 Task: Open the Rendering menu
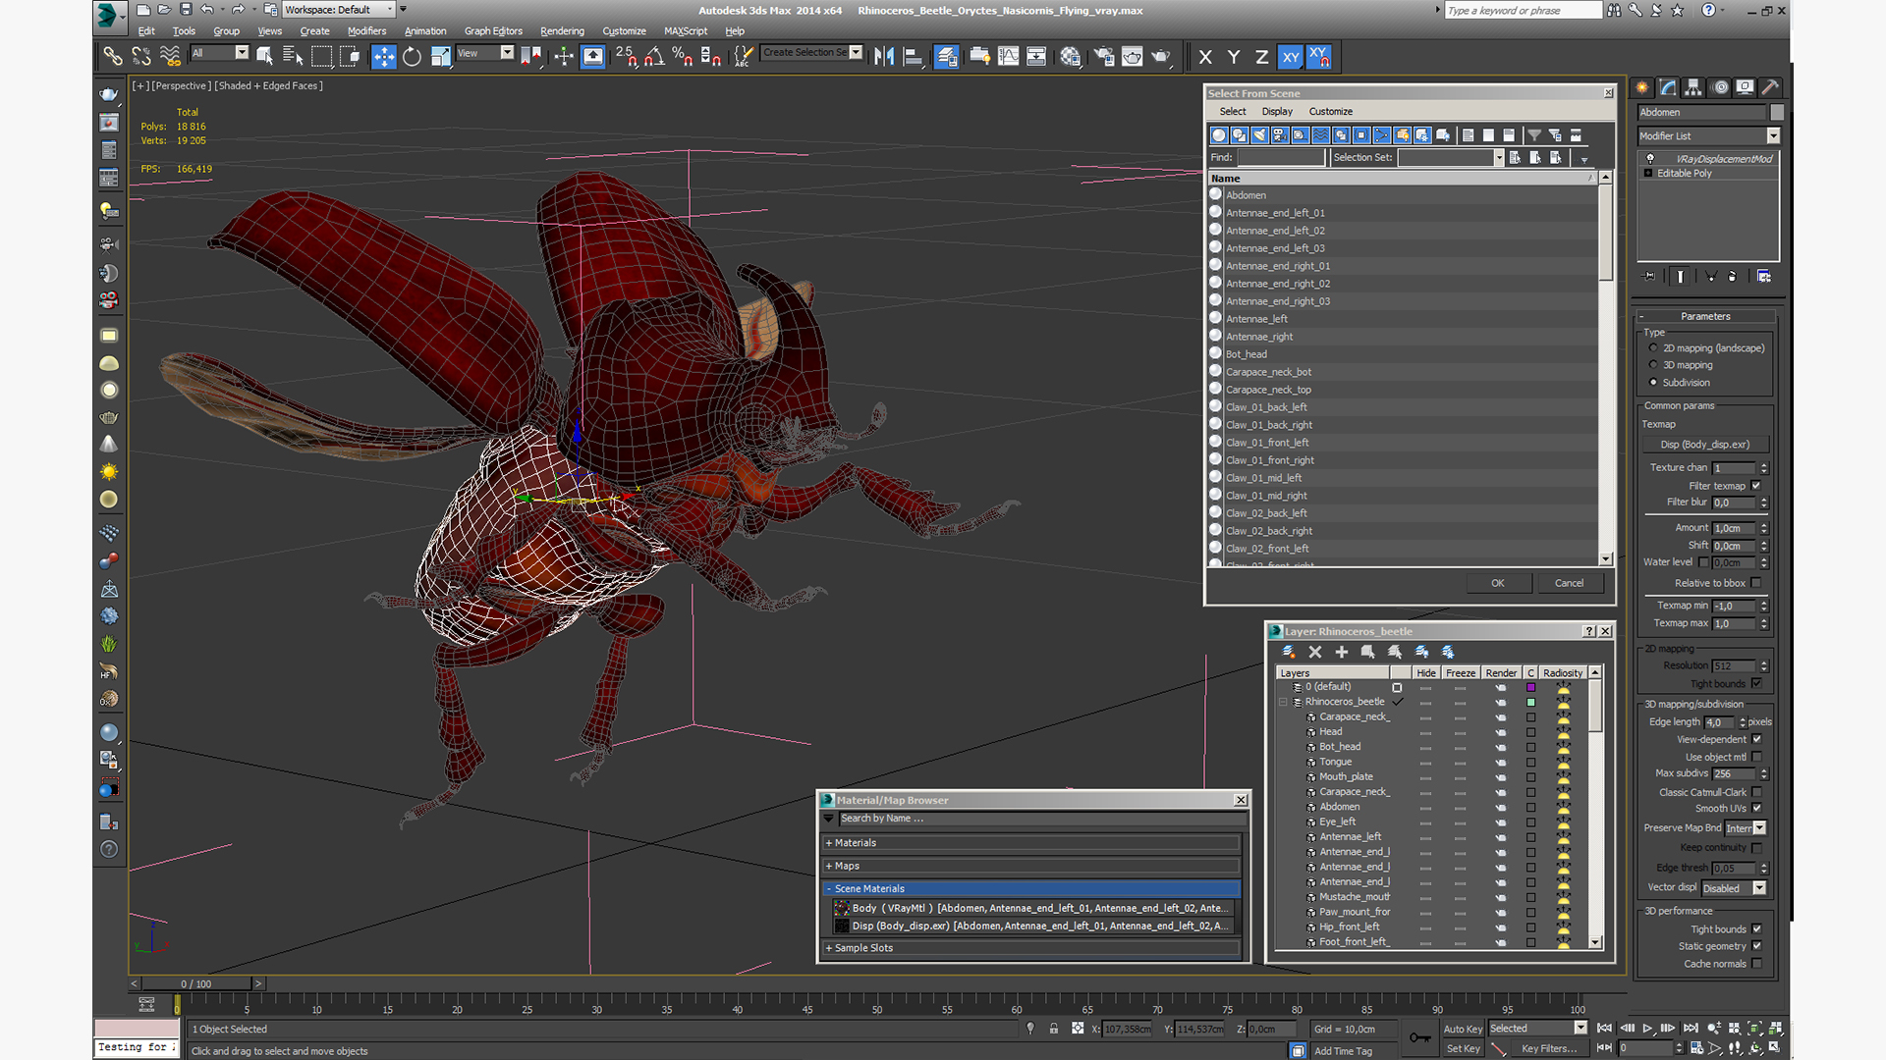562,31
